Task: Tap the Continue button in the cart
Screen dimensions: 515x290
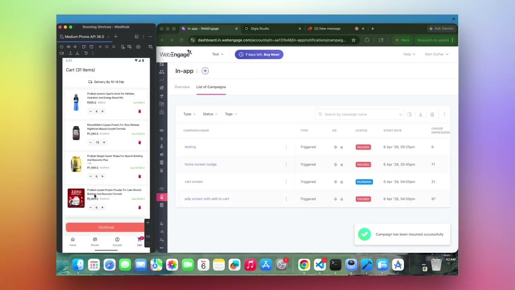Action: click(106, 227)
